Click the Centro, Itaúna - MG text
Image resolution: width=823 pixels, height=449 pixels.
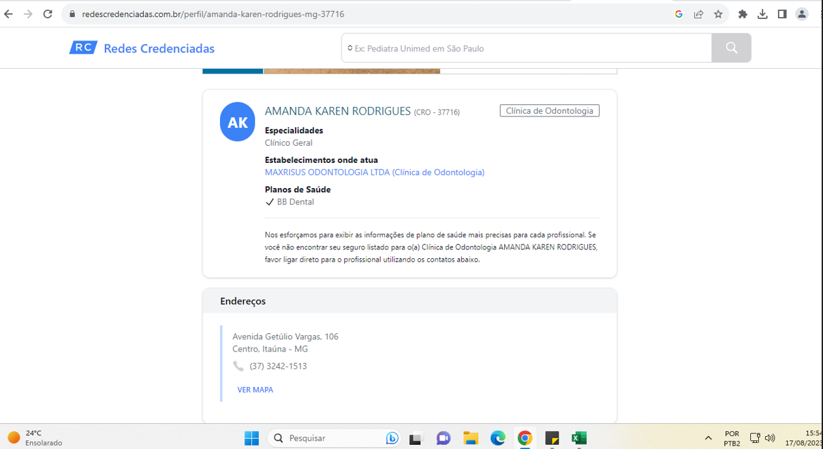[270, 349]
